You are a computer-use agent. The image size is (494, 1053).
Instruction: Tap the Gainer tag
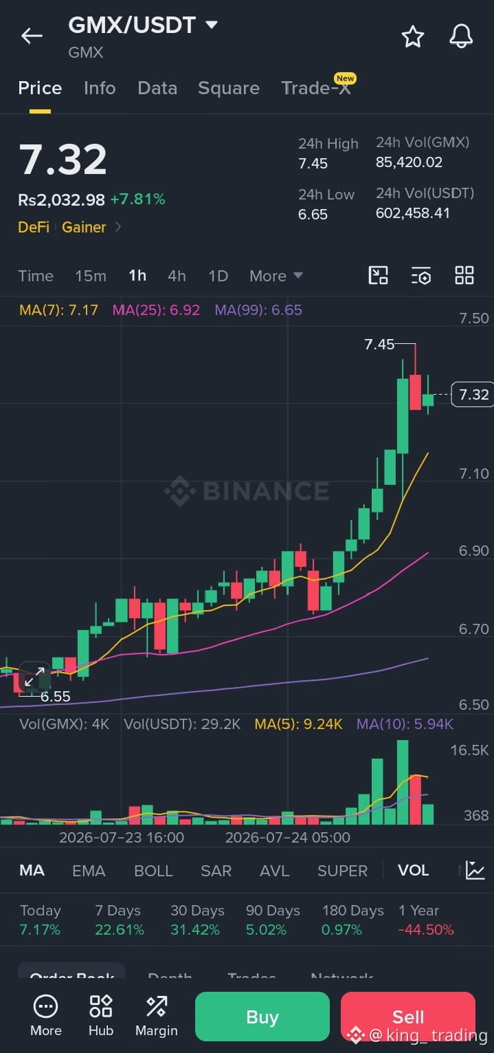[x=84, y=227]
